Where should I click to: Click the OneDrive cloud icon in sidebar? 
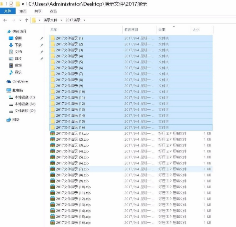click(9, 81)
